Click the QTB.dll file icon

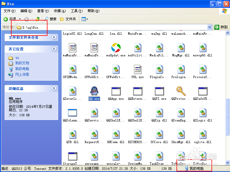click(x=72, y=134)
